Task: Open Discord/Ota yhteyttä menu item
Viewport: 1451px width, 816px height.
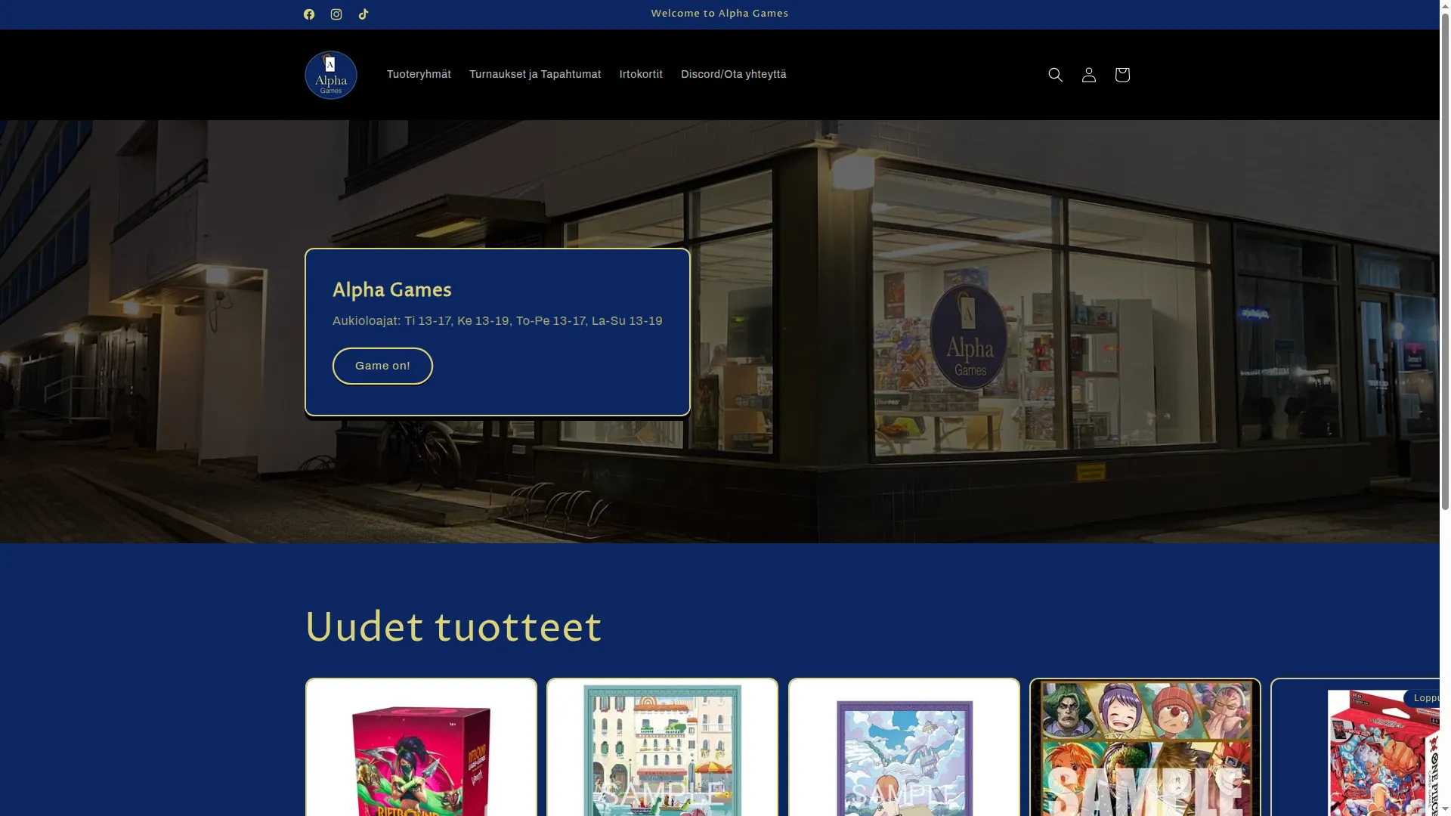Action: (734, 74)
